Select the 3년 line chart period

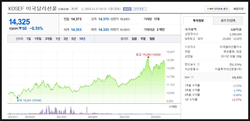(65, 39)
